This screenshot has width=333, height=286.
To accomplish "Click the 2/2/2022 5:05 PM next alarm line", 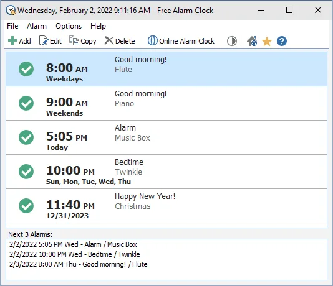I will pos(73,244).
